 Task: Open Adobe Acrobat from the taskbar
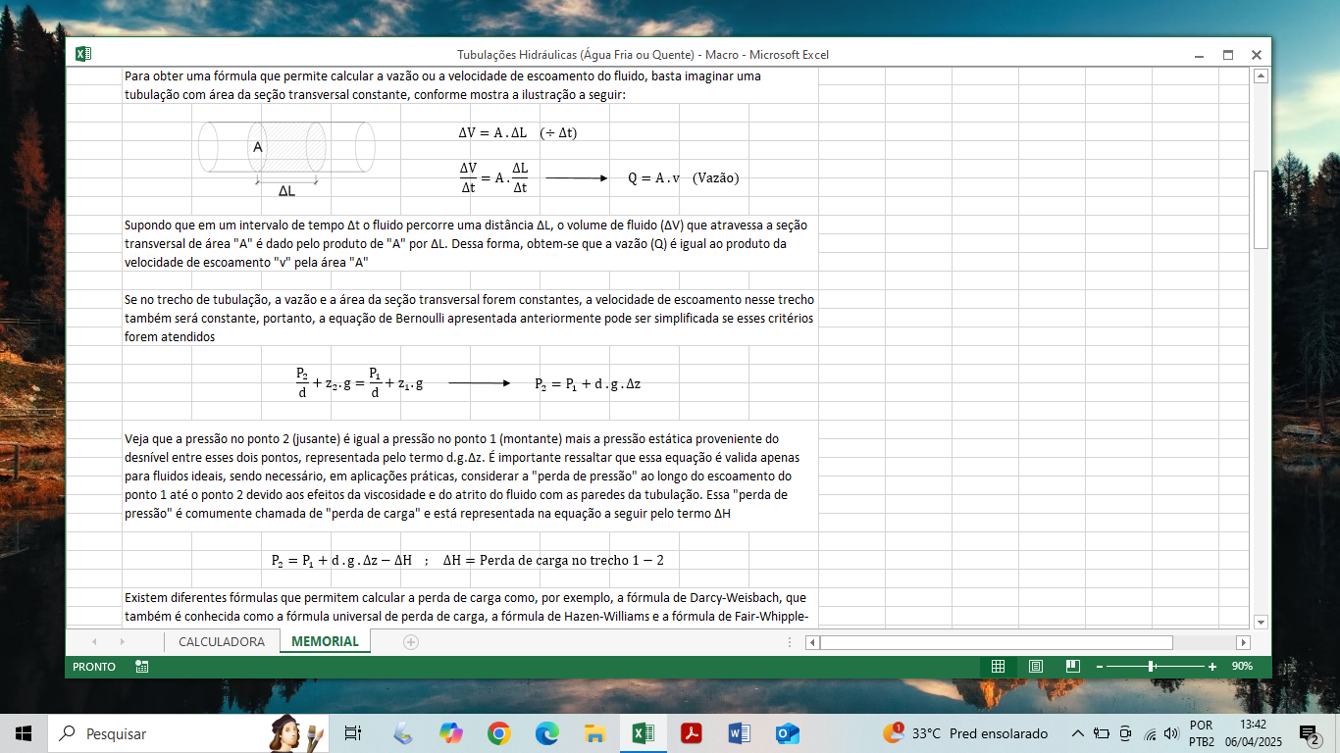click(x=692, y=733)
